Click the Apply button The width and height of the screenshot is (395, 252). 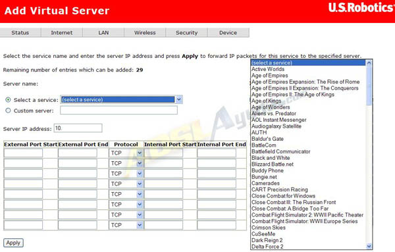13,243
